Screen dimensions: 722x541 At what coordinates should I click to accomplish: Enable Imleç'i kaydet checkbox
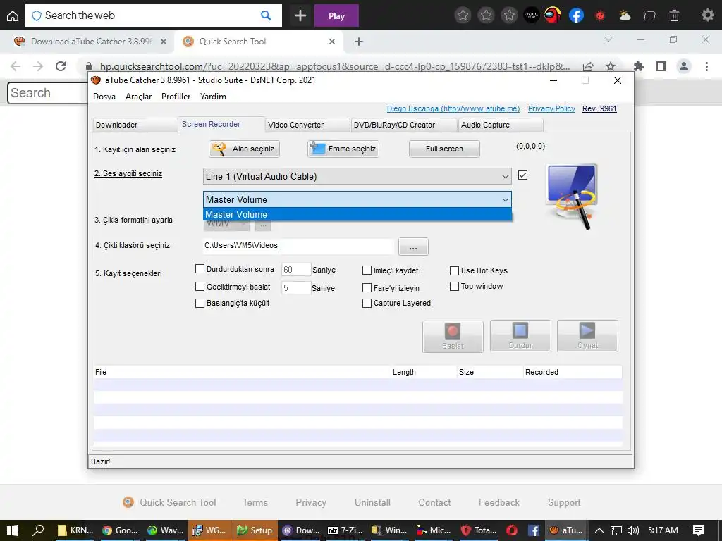[367, 270]
